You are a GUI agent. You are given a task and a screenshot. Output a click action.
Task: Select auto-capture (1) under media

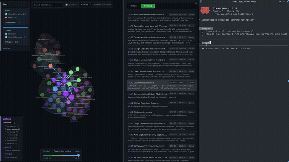pos(13,150)
